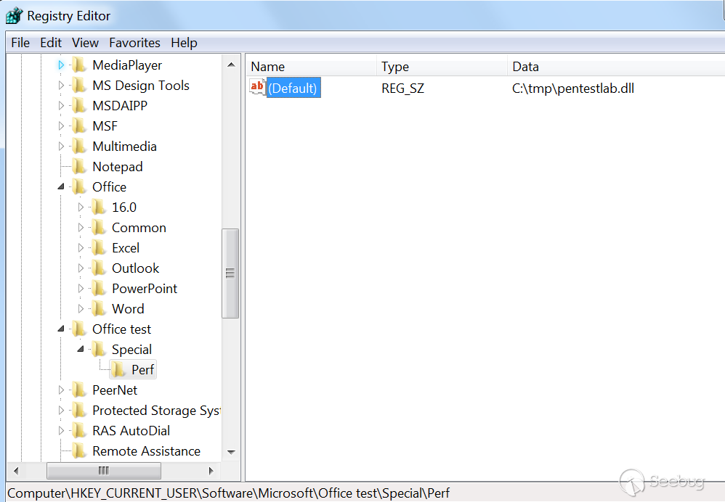Click the tree scroll up arrow

coord(231,65)
